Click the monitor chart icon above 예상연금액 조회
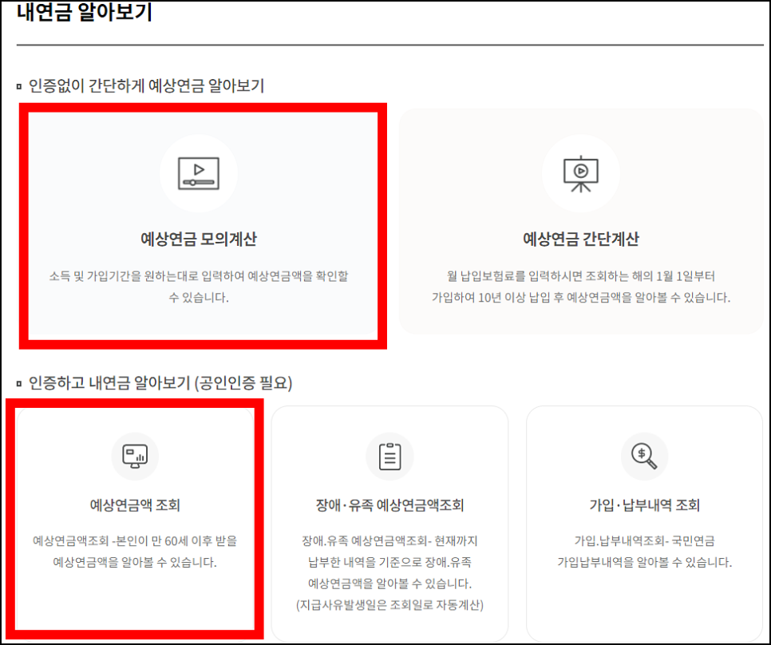Image resolution: width=771 pixels, height=645 pixels. 135,457
